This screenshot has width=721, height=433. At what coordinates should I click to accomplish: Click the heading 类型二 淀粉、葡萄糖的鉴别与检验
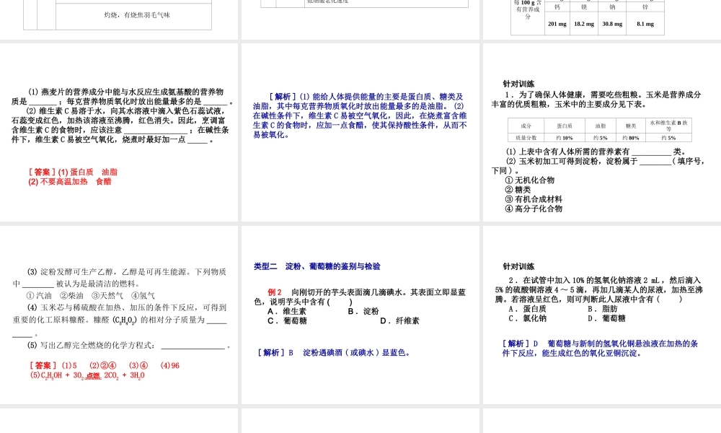click(x=317, y=266)
